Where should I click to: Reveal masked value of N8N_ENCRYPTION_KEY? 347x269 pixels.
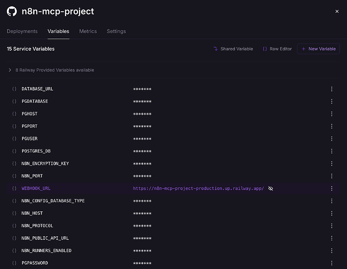pyautogui.click(x=142, y=164)
